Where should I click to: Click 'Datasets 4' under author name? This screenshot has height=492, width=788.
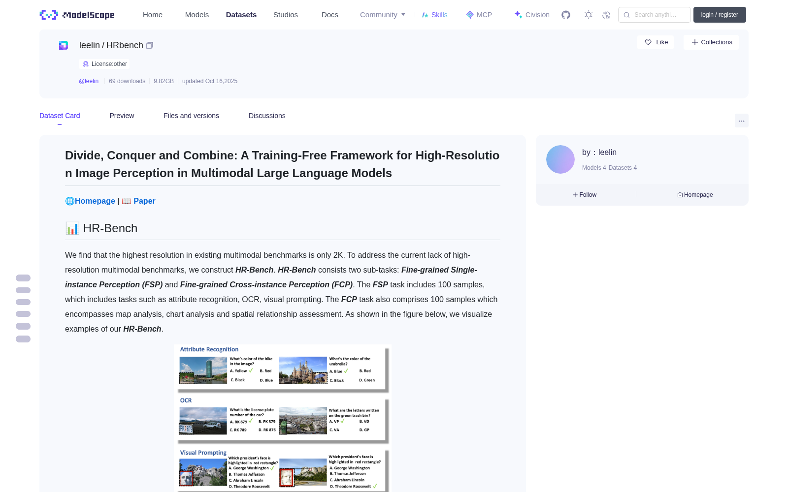623,168
